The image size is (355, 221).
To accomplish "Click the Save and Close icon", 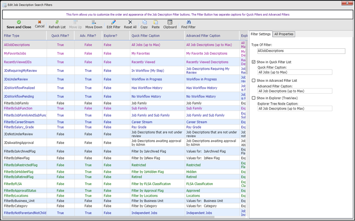I will [19, 22].
